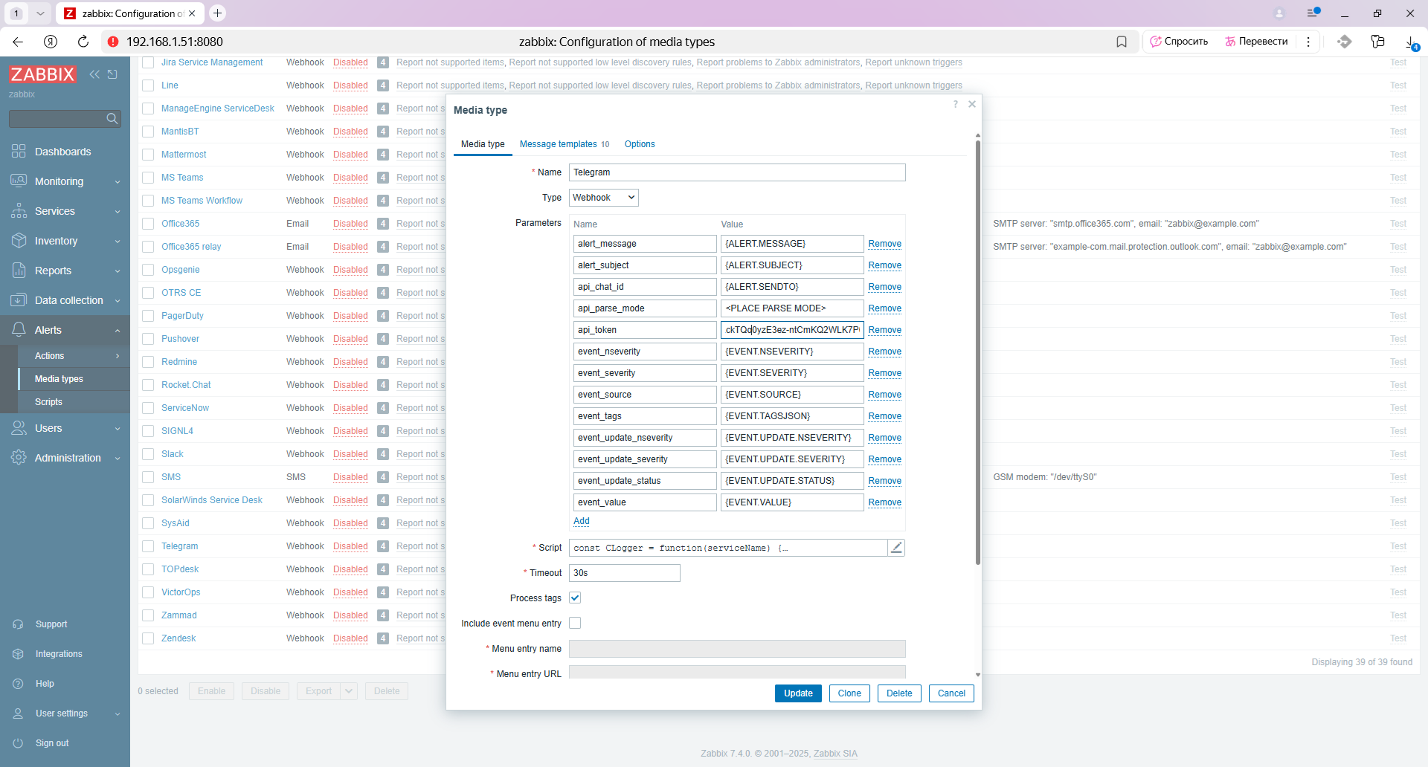Collapse the sidebar with double-arrow icon
The width and height of the screenshot is (1428, 767).
[94, 74]
